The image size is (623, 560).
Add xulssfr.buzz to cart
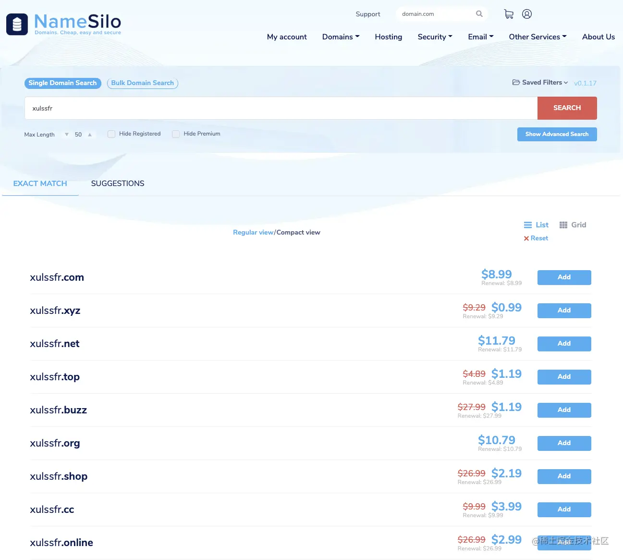click(564, 410)
